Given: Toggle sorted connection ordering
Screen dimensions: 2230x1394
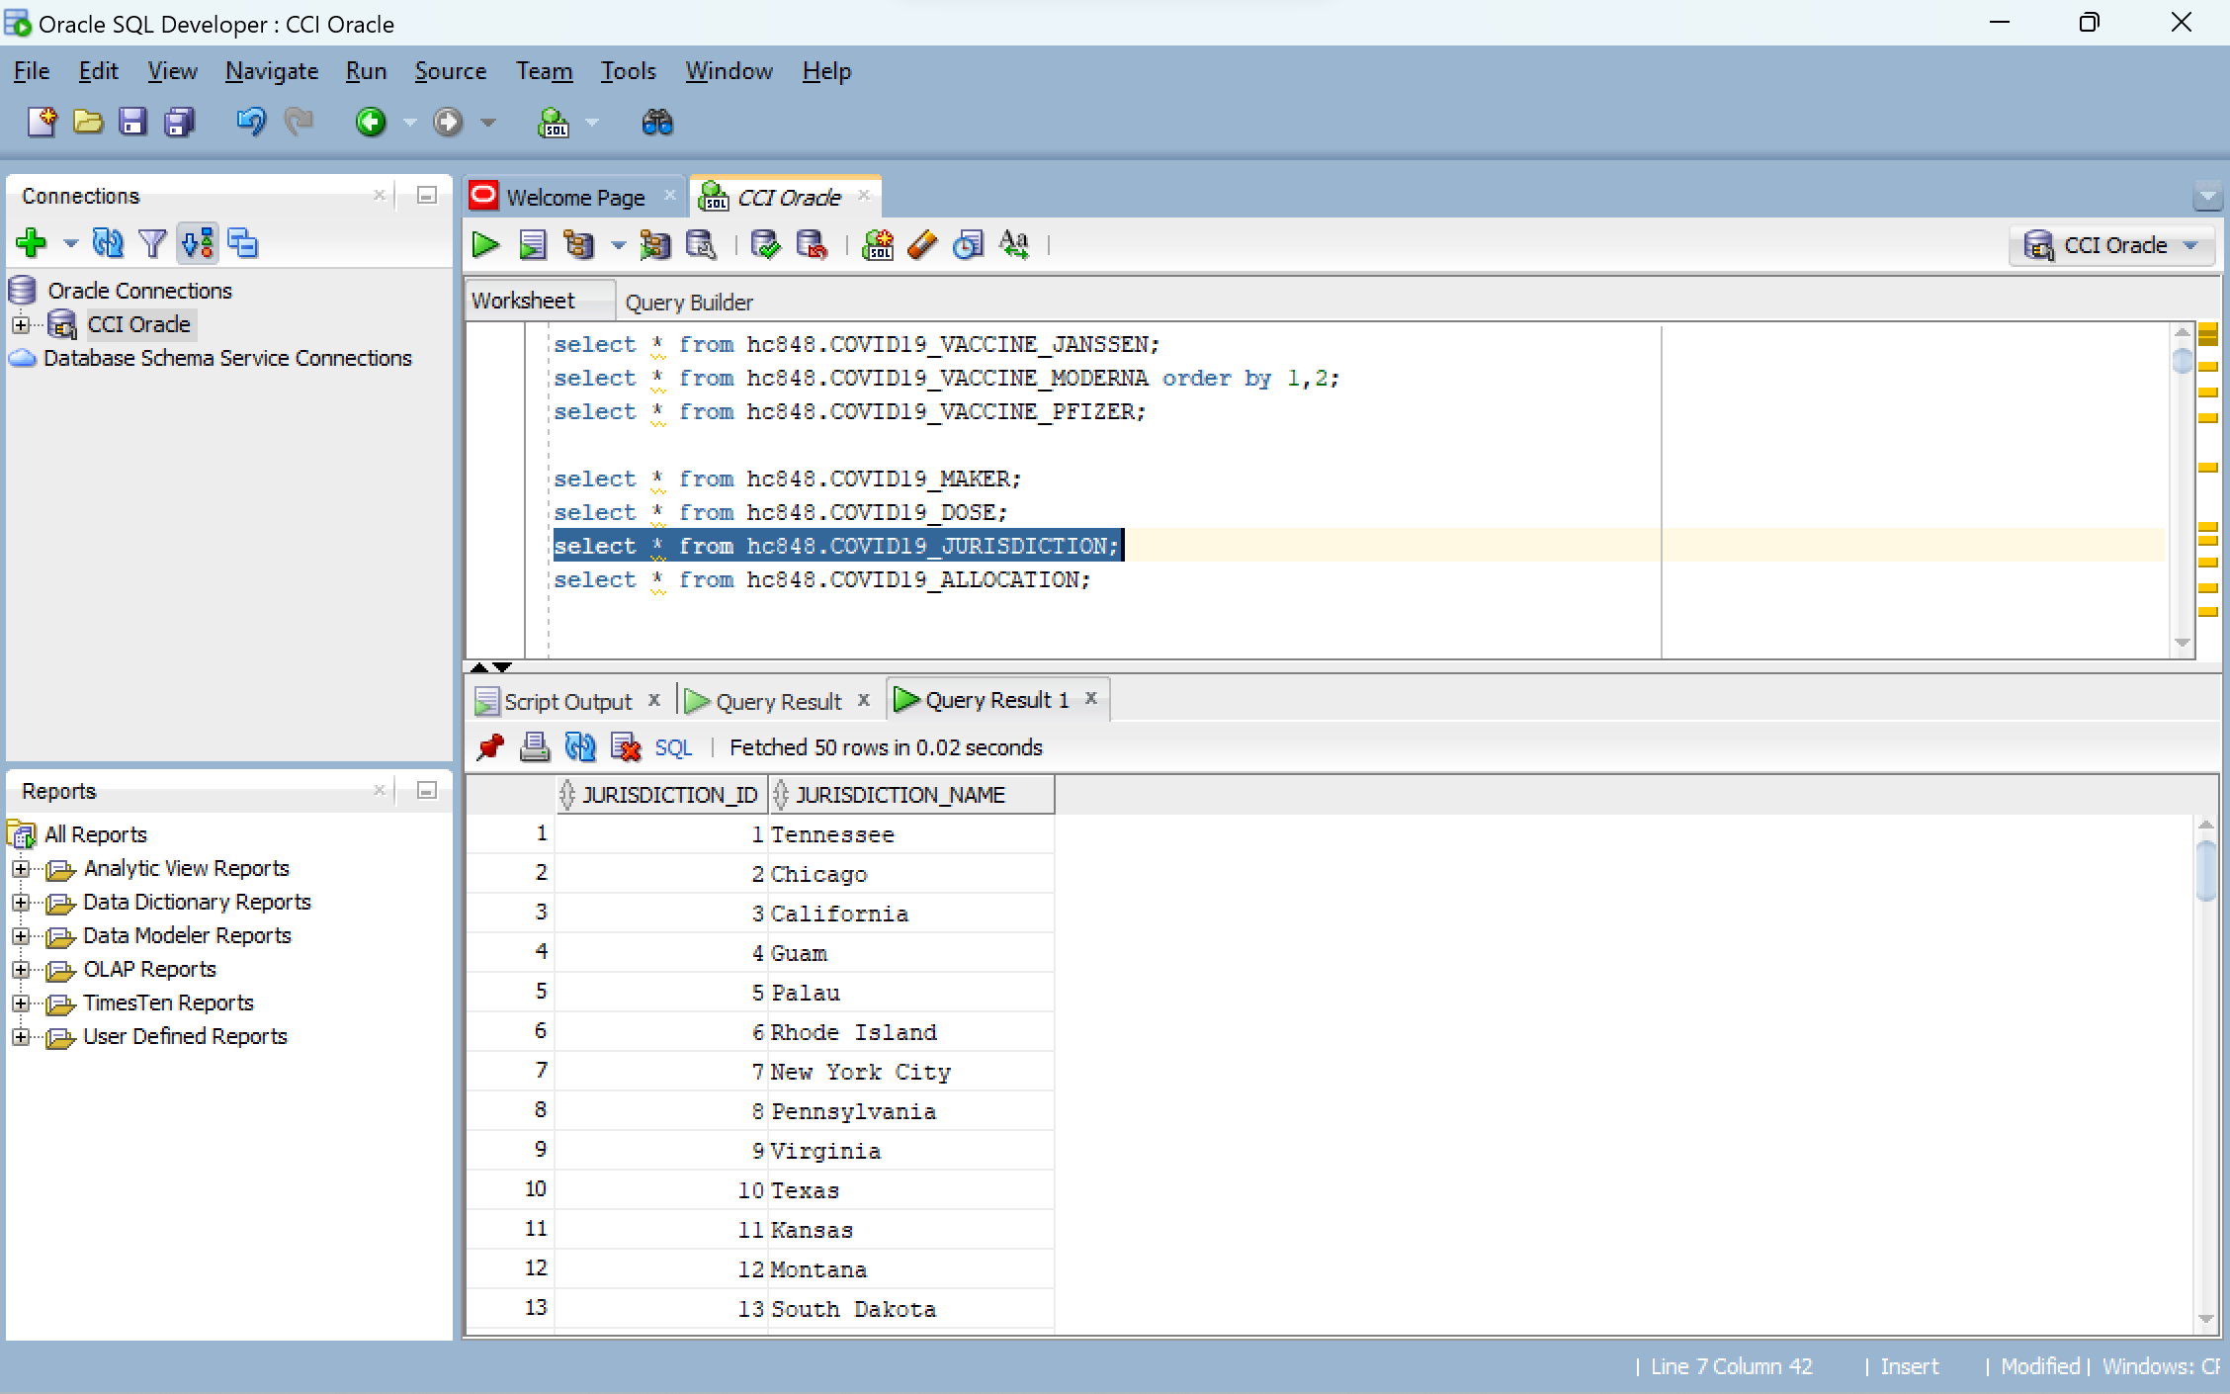Looking at the screenshot, I should coord(197,243).
